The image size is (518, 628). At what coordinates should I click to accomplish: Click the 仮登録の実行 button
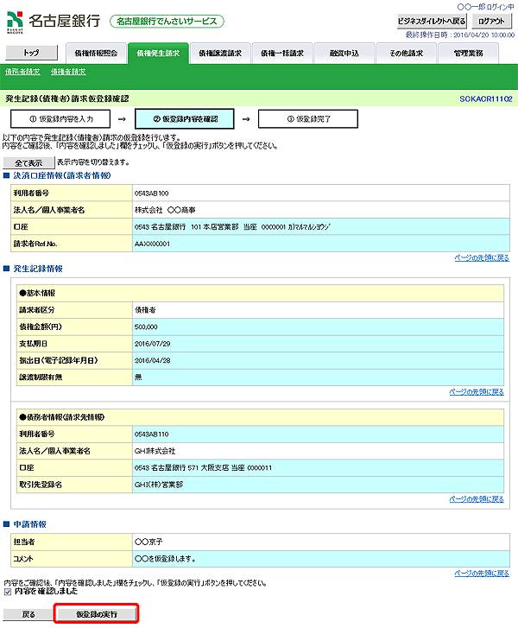(x=97, y=614)
